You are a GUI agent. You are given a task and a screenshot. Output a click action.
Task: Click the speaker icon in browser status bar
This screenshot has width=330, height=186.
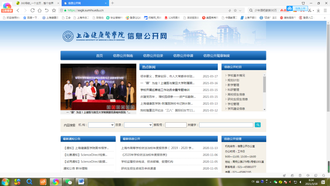point(308,176)
